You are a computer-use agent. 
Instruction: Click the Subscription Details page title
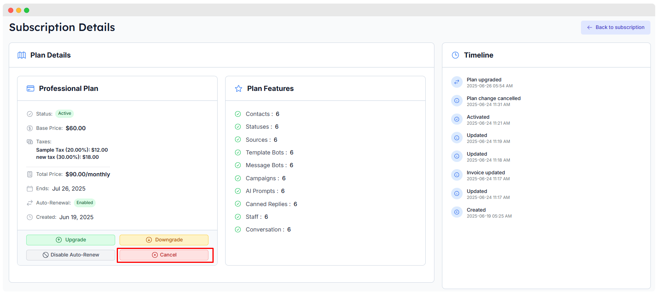pyautogui.click(x=62, y=27)
